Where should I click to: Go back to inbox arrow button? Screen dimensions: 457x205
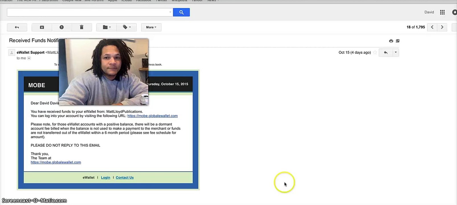click(x=17, y=27)
